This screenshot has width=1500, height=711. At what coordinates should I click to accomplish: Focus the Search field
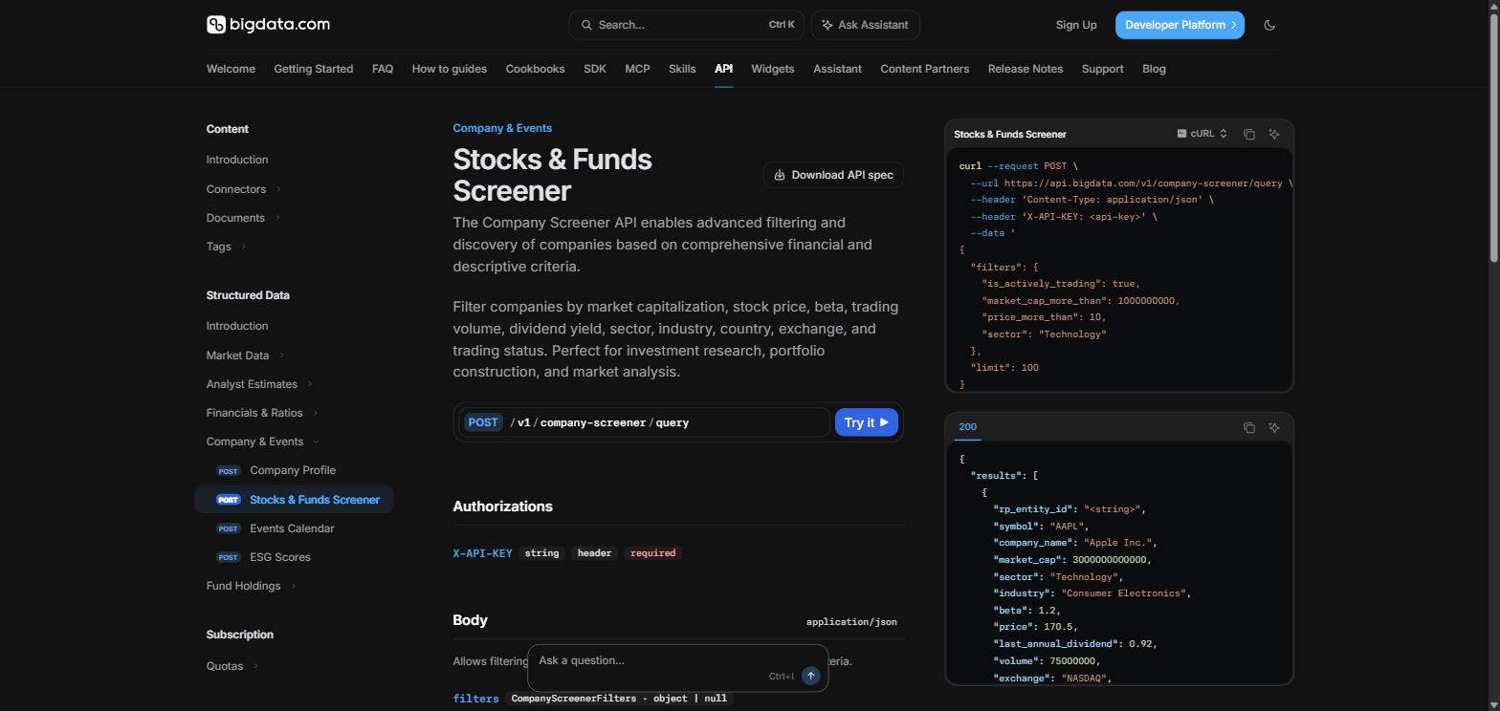point(686,25)
